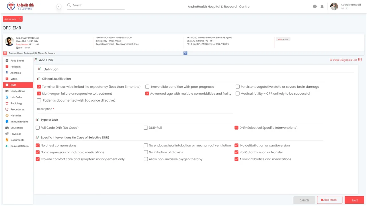
Task: Uncheck Terminal illness with limited life expectancy
Action: pos(39,86)
